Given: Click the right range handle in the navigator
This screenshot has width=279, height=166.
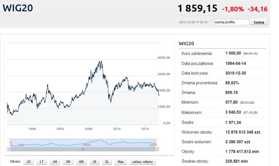Looking at the screenshot, I should click(155, 143).
